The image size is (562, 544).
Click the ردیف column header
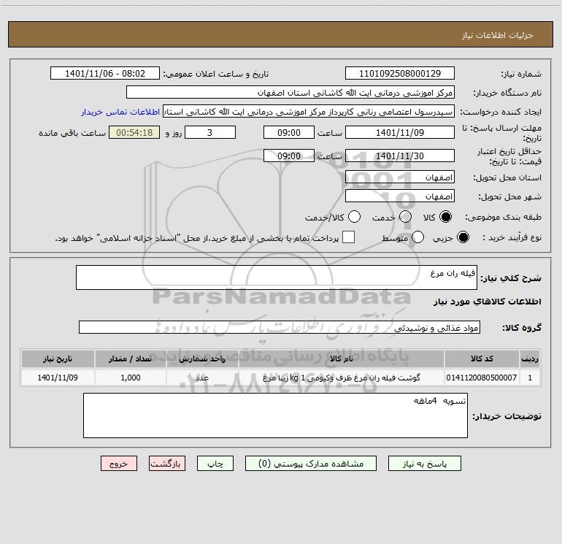tap(530, 359)
